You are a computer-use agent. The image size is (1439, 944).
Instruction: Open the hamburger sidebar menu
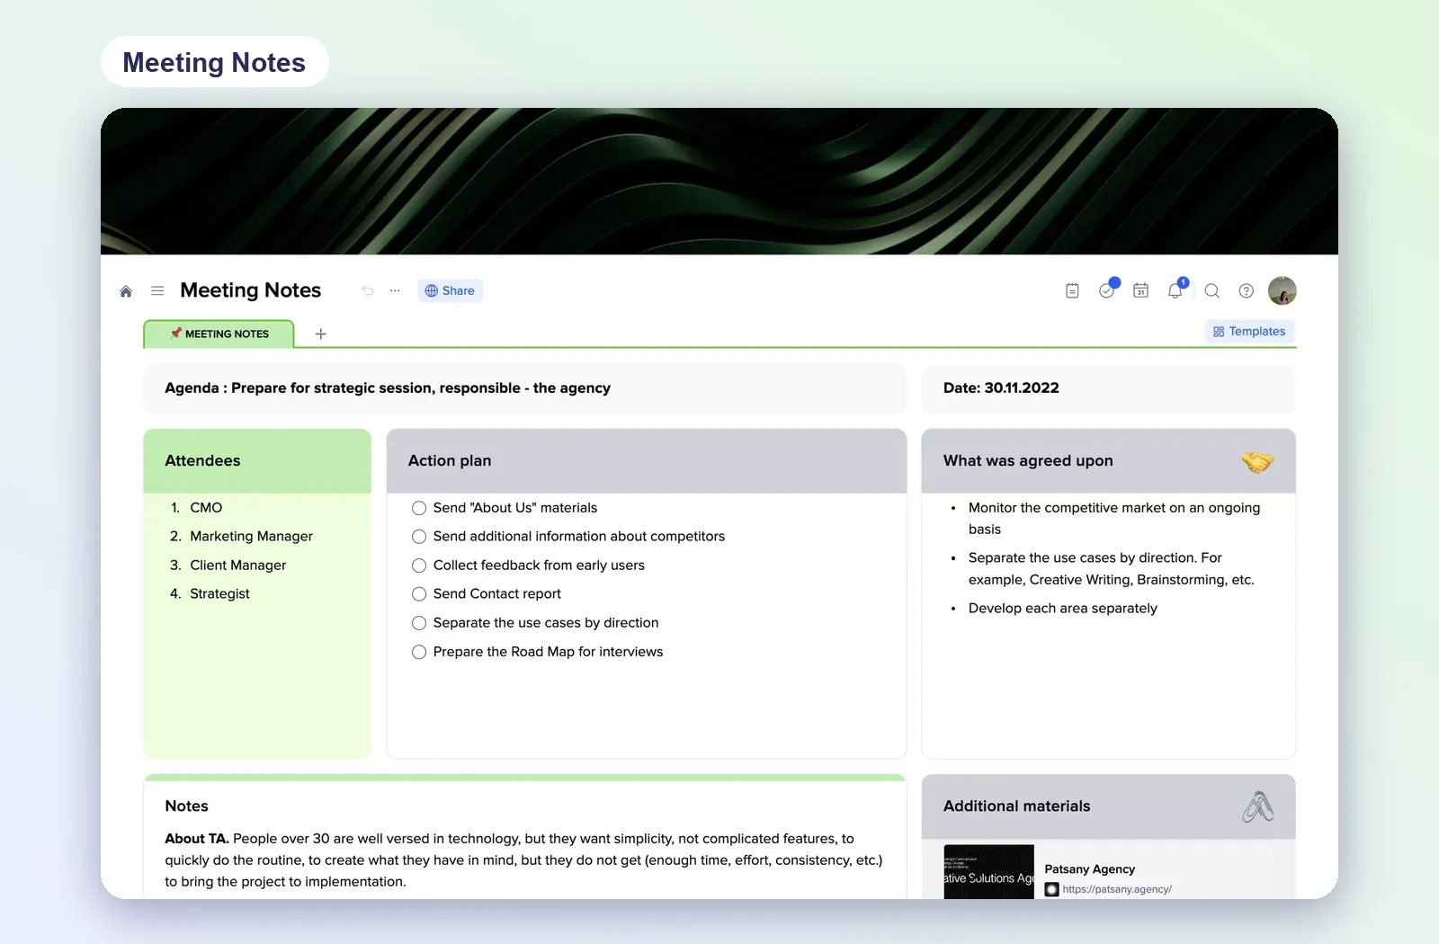157,290
